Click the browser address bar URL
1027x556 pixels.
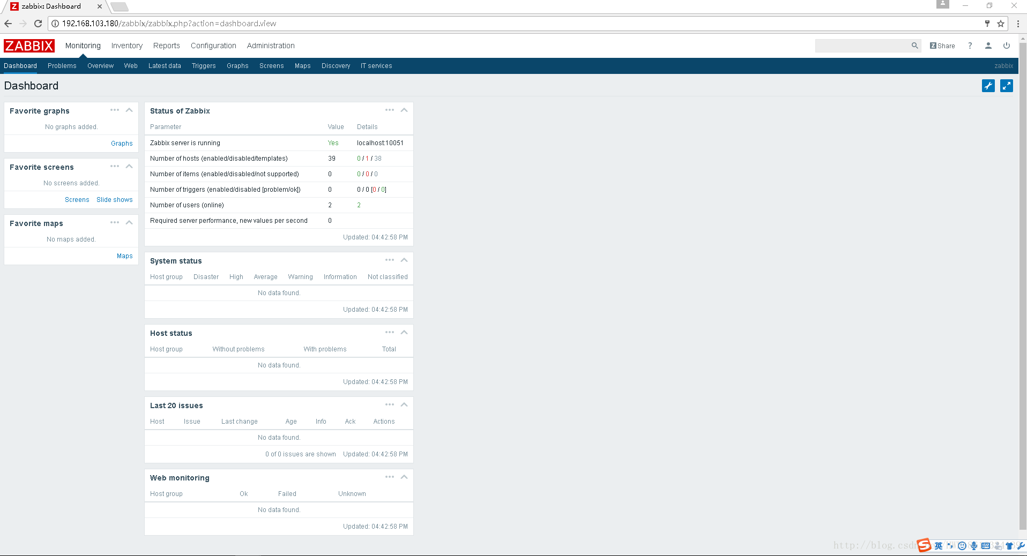(169, 24)
